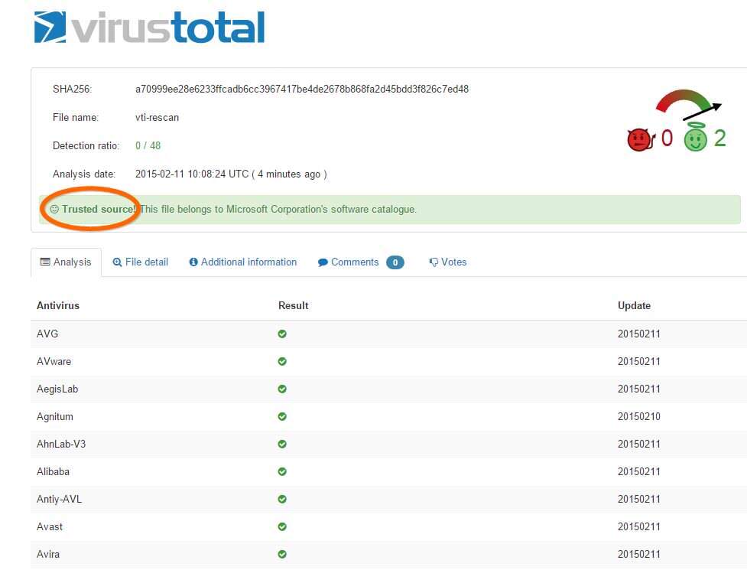Click the smiley icon beside Trusted source
This screenshot has height=570, width=747.
point(54,209)
